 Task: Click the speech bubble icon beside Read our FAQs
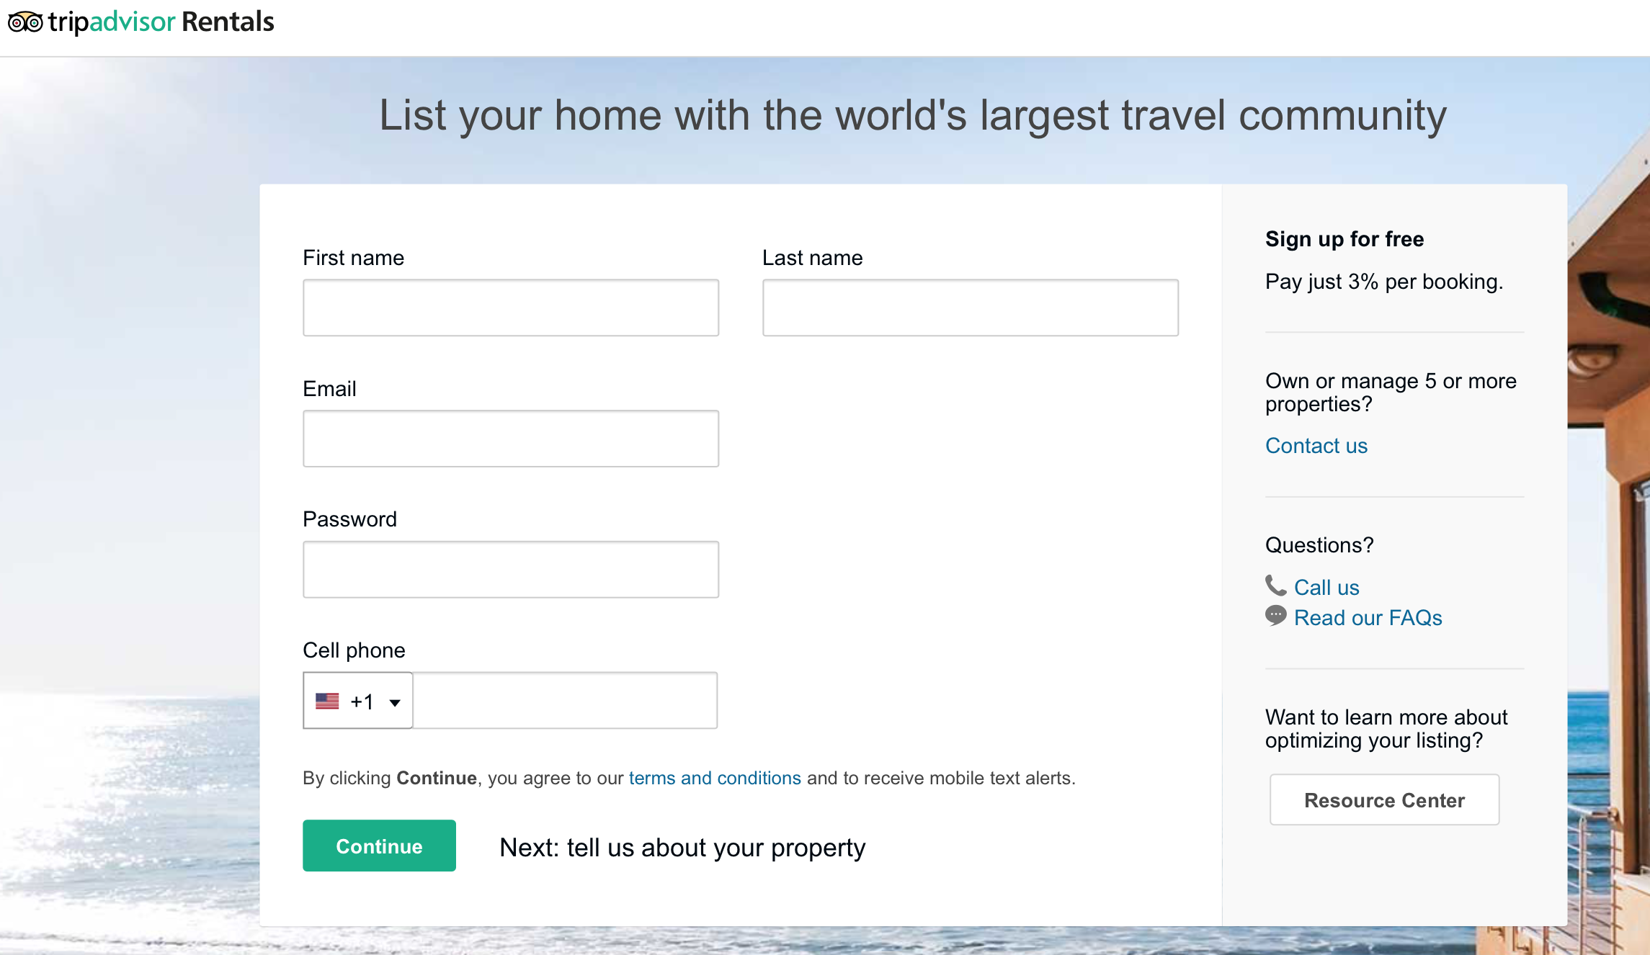pyautogui.click(x=1276, y=617)
